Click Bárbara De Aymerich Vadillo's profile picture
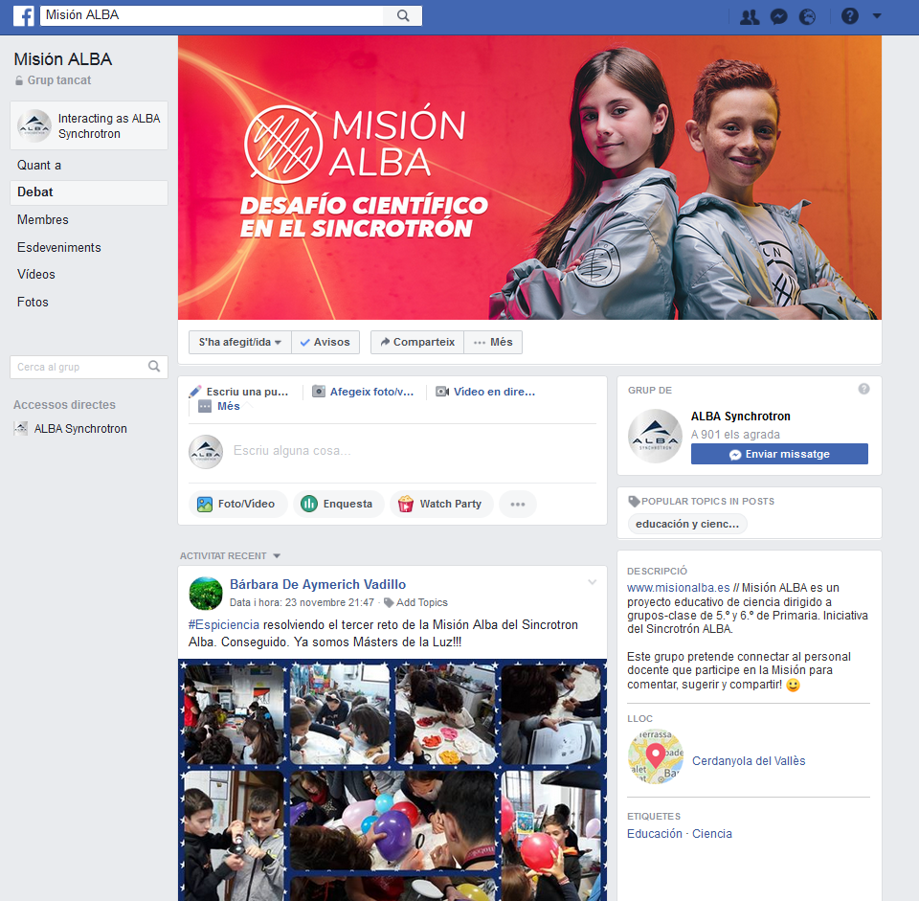Screen dimensions: 919x901 pos(206,594)
